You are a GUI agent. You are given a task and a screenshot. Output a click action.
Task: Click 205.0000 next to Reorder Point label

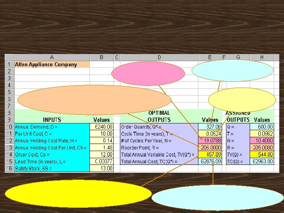[210, 148]
